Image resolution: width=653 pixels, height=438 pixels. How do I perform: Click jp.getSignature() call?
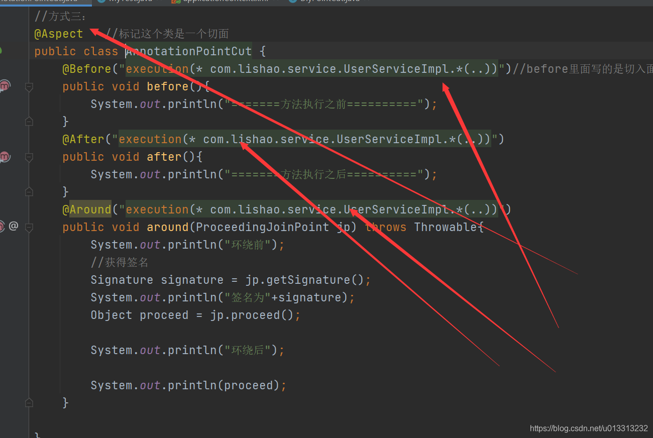[x=304, y=280]
